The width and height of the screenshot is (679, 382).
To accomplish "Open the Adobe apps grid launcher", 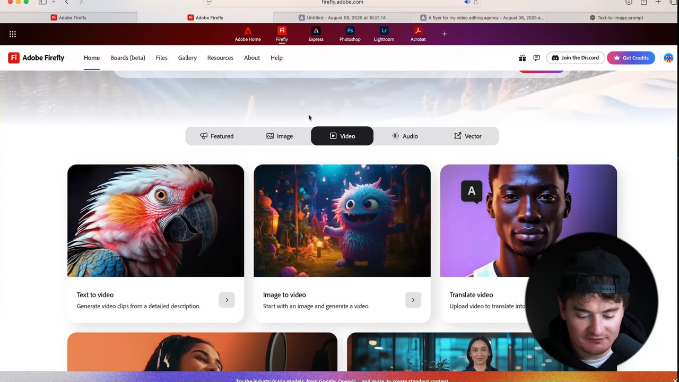I will click(x=13, y=34).
